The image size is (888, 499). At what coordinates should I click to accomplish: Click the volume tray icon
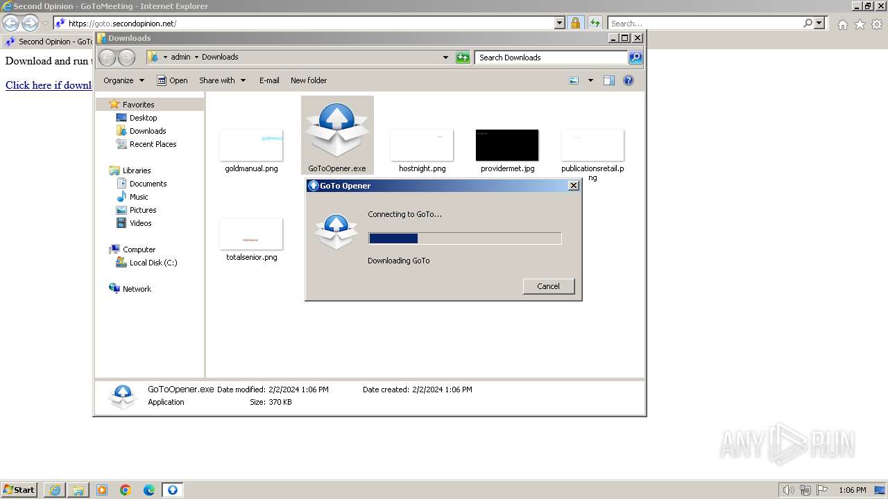coord(789,490)
